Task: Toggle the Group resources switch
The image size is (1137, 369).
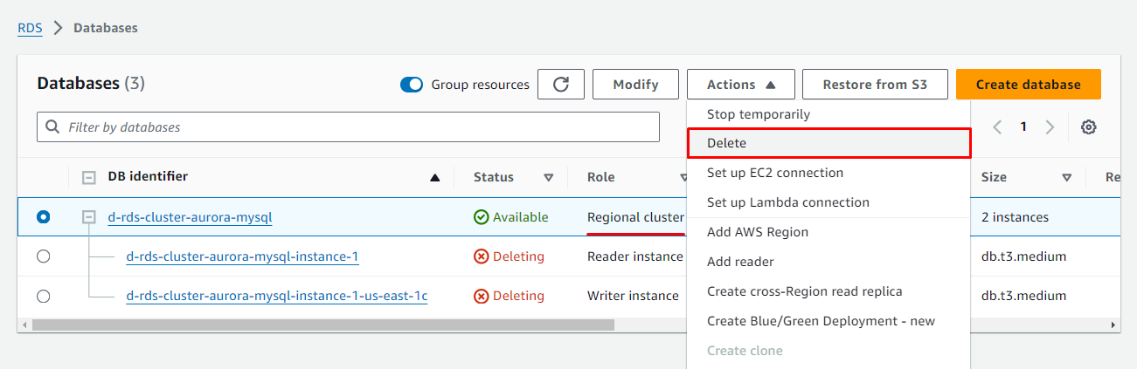Action: click(412, 85)
